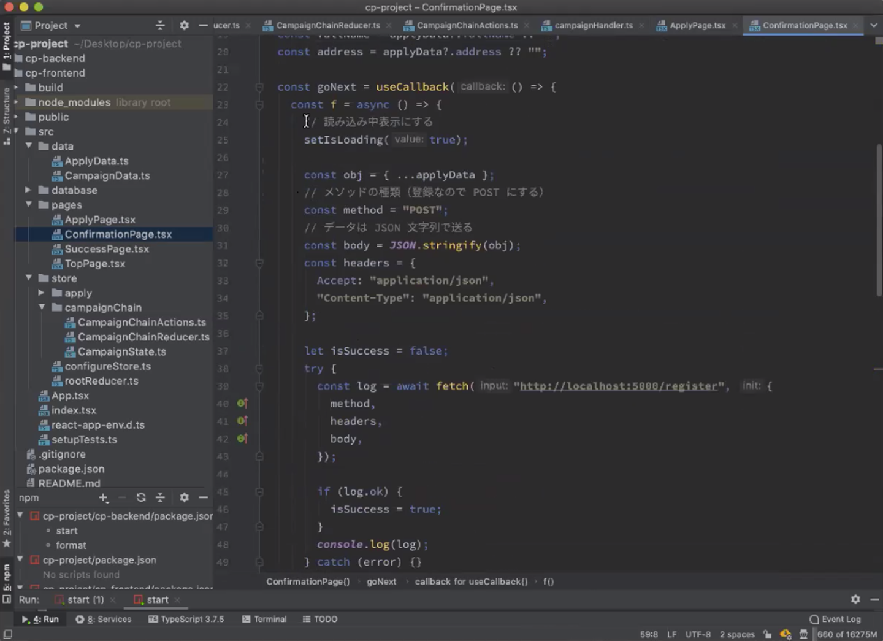The width and height of the screenshot is (883, 641).
Task: Click the collapse all icon in Project panel
Action: click(160, 25)
